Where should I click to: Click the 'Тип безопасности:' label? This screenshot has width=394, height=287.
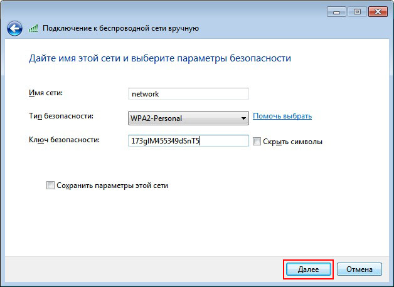coord(61,116)
